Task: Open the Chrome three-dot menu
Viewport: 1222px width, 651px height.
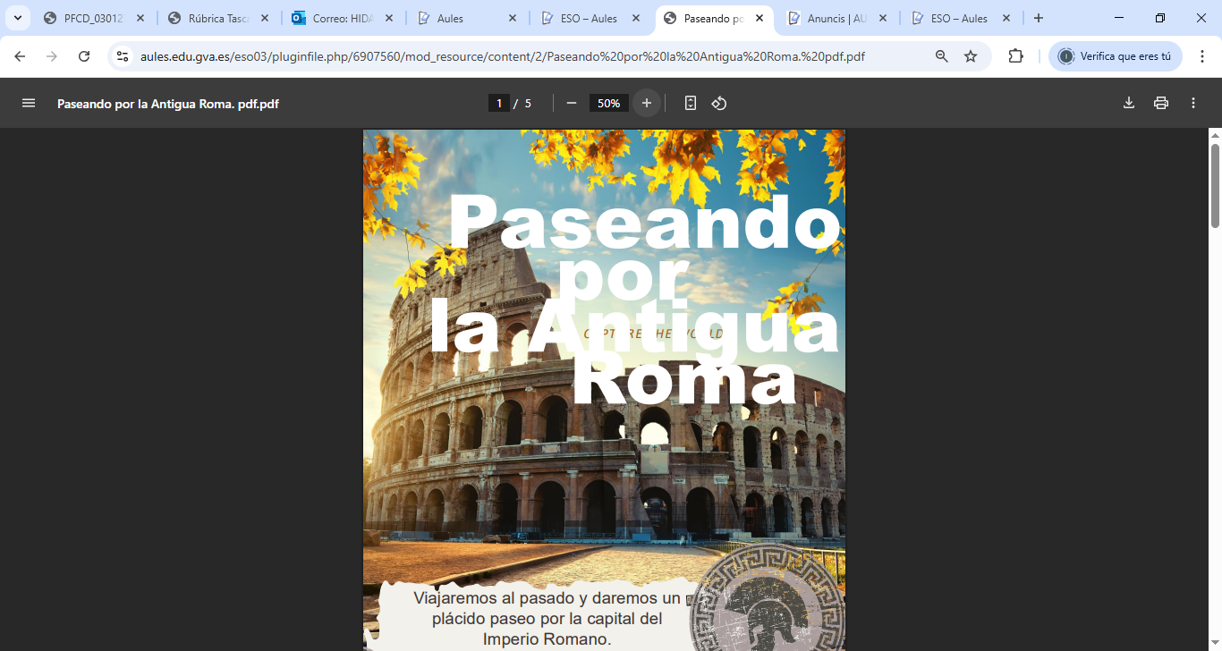Action: (1202, 56)
